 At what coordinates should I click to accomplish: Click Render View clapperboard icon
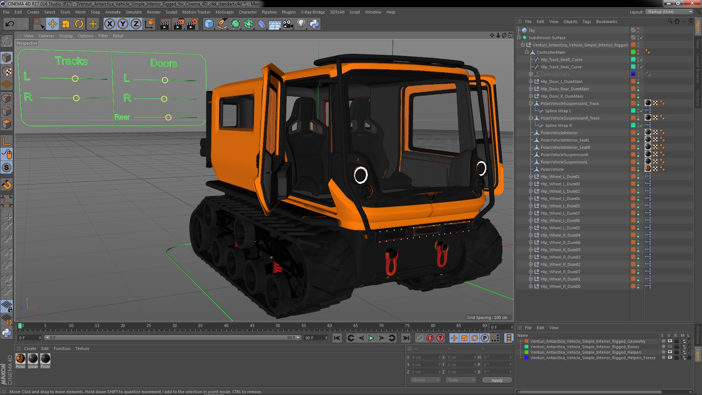[165, 24]
